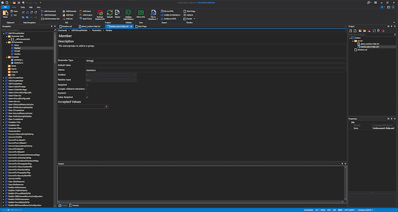Open Edit in XML view
The image size is (398, 212).
point(141,14)
